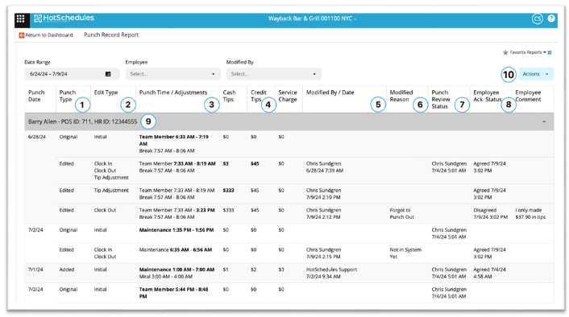
Task: Click the Punch Time / Adjustments column header
Action: pos(173,93)
